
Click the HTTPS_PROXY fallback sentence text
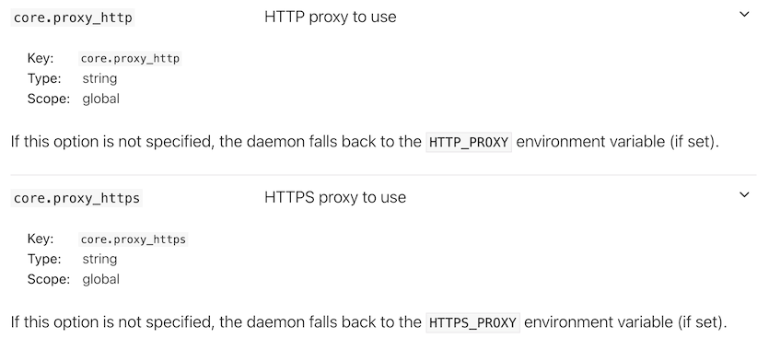click(x=368, y=322)
